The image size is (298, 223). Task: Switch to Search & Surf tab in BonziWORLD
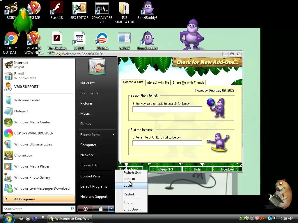(x=133, y=82)
